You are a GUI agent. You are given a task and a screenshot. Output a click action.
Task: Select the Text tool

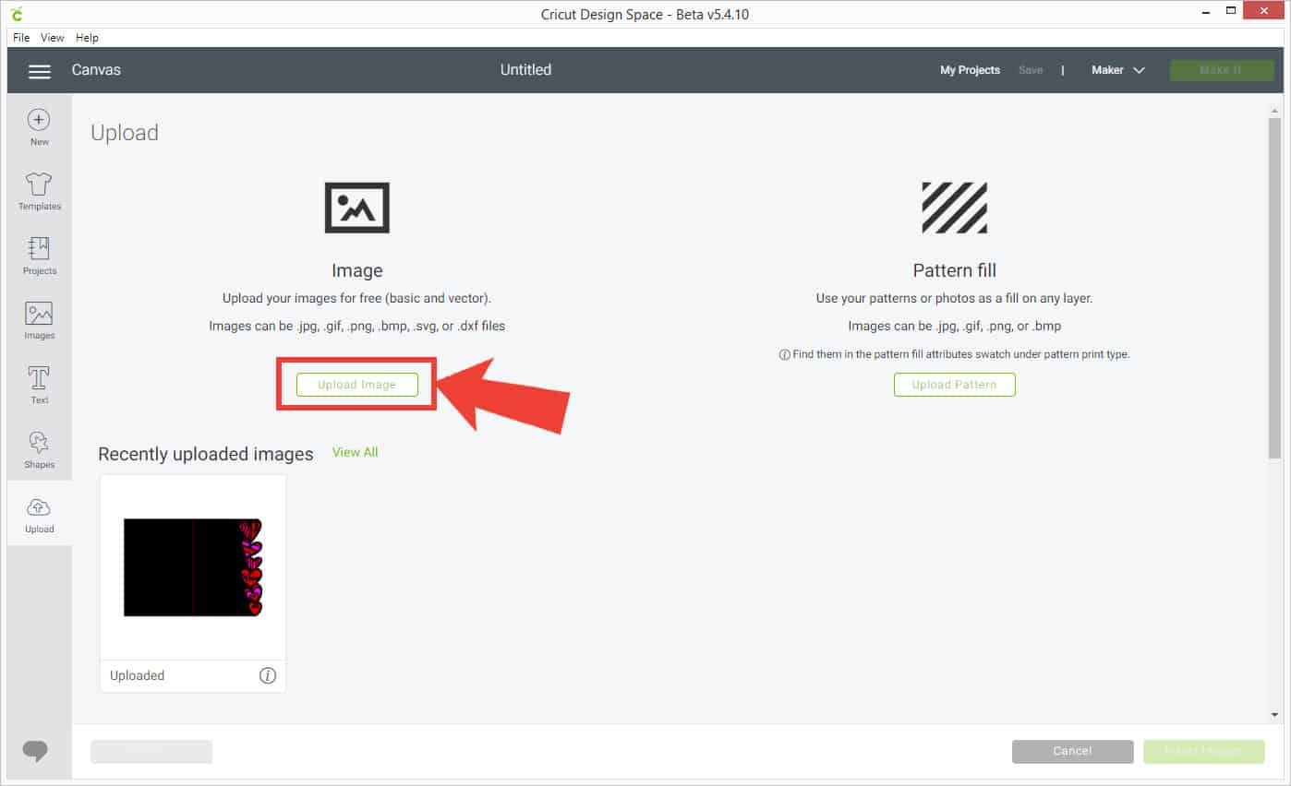[39, 386]
